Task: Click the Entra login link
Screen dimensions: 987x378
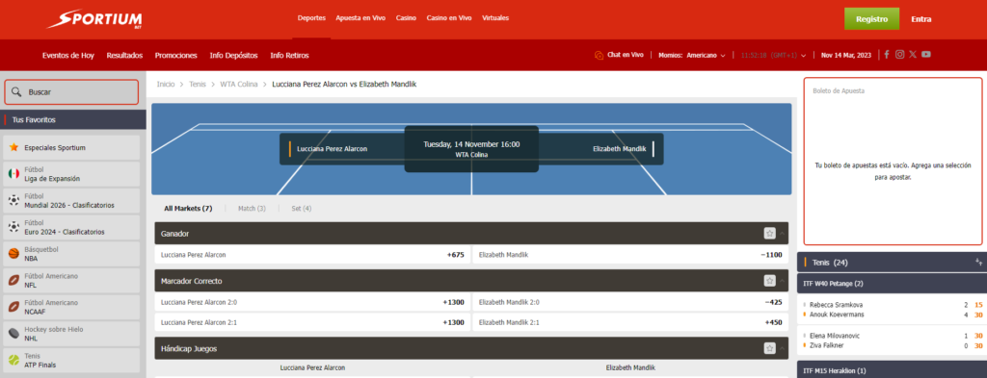Action: point(920,19)
